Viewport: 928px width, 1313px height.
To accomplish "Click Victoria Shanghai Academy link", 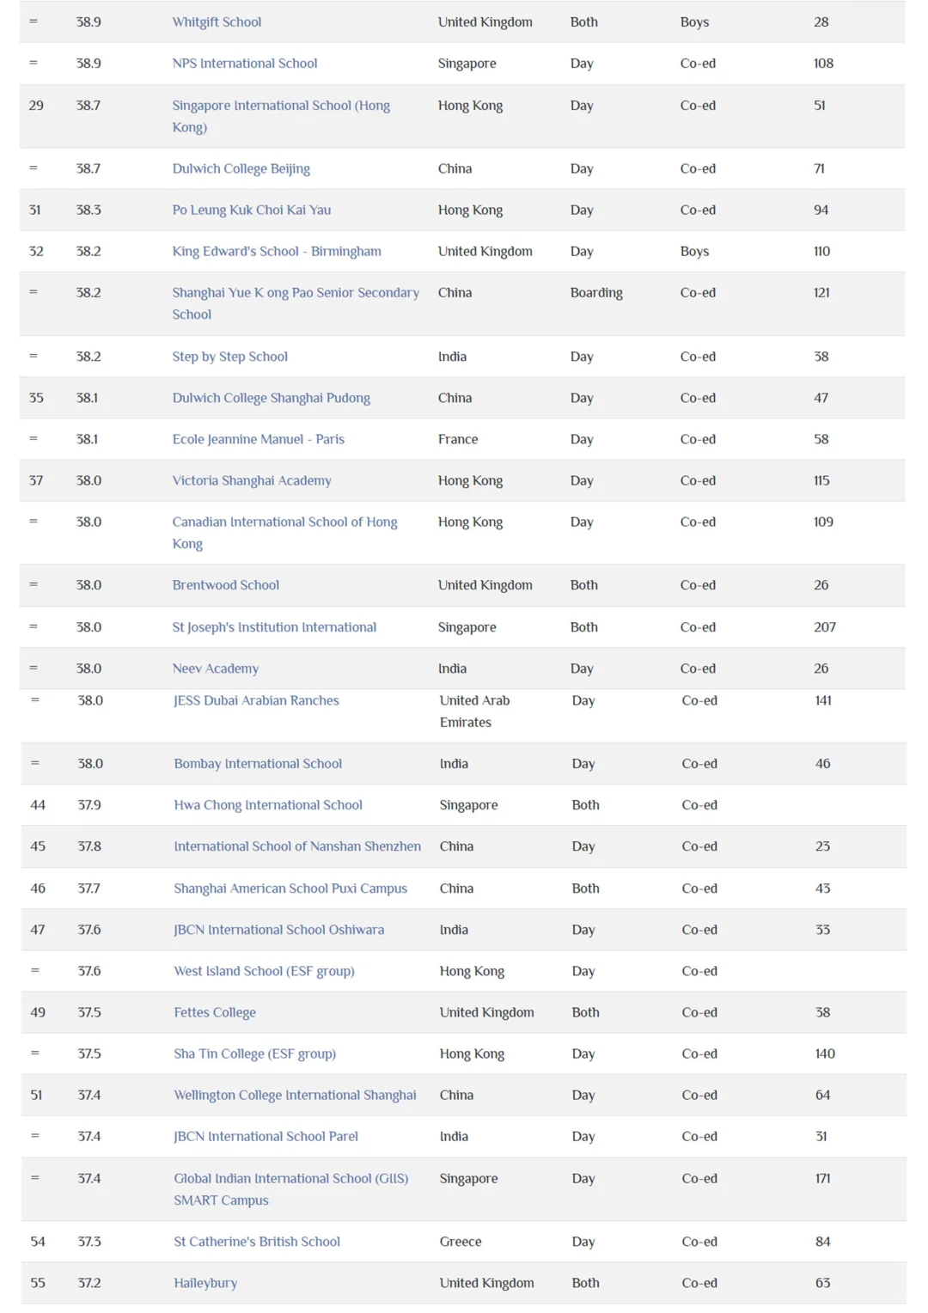I will (251, 481).
